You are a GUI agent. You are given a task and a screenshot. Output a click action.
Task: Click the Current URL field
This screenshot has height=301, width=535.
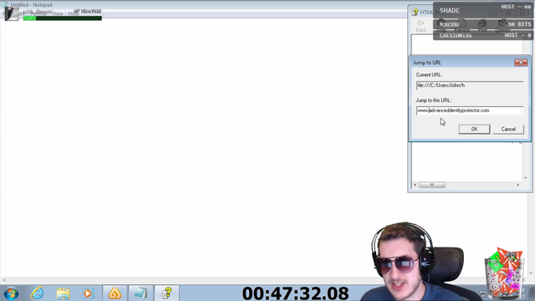470,85
